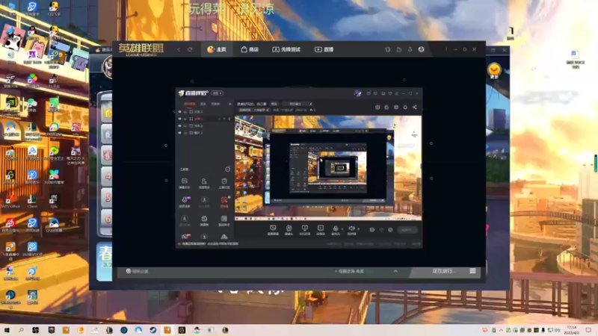
Task: Click the share icon in 直播伴侣 header
Action: point(415,108)
